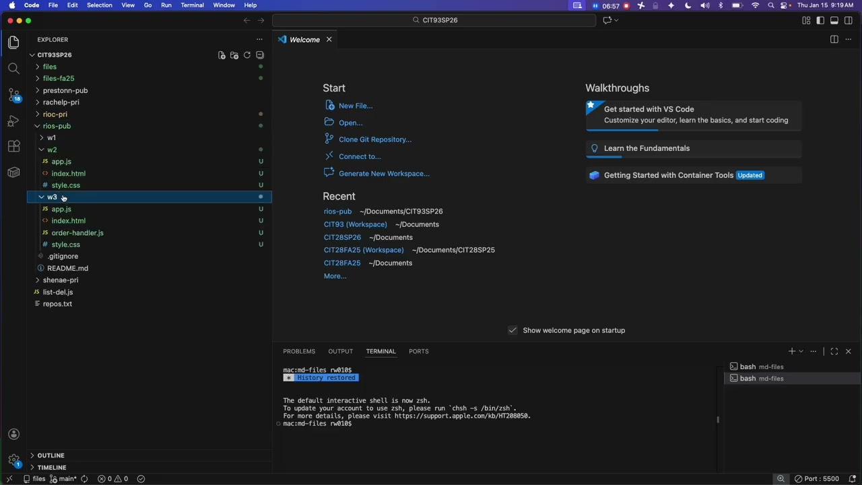Expand the w1 folder
The height and width of the screenshot is (485, 862).
tap(149, 138)
